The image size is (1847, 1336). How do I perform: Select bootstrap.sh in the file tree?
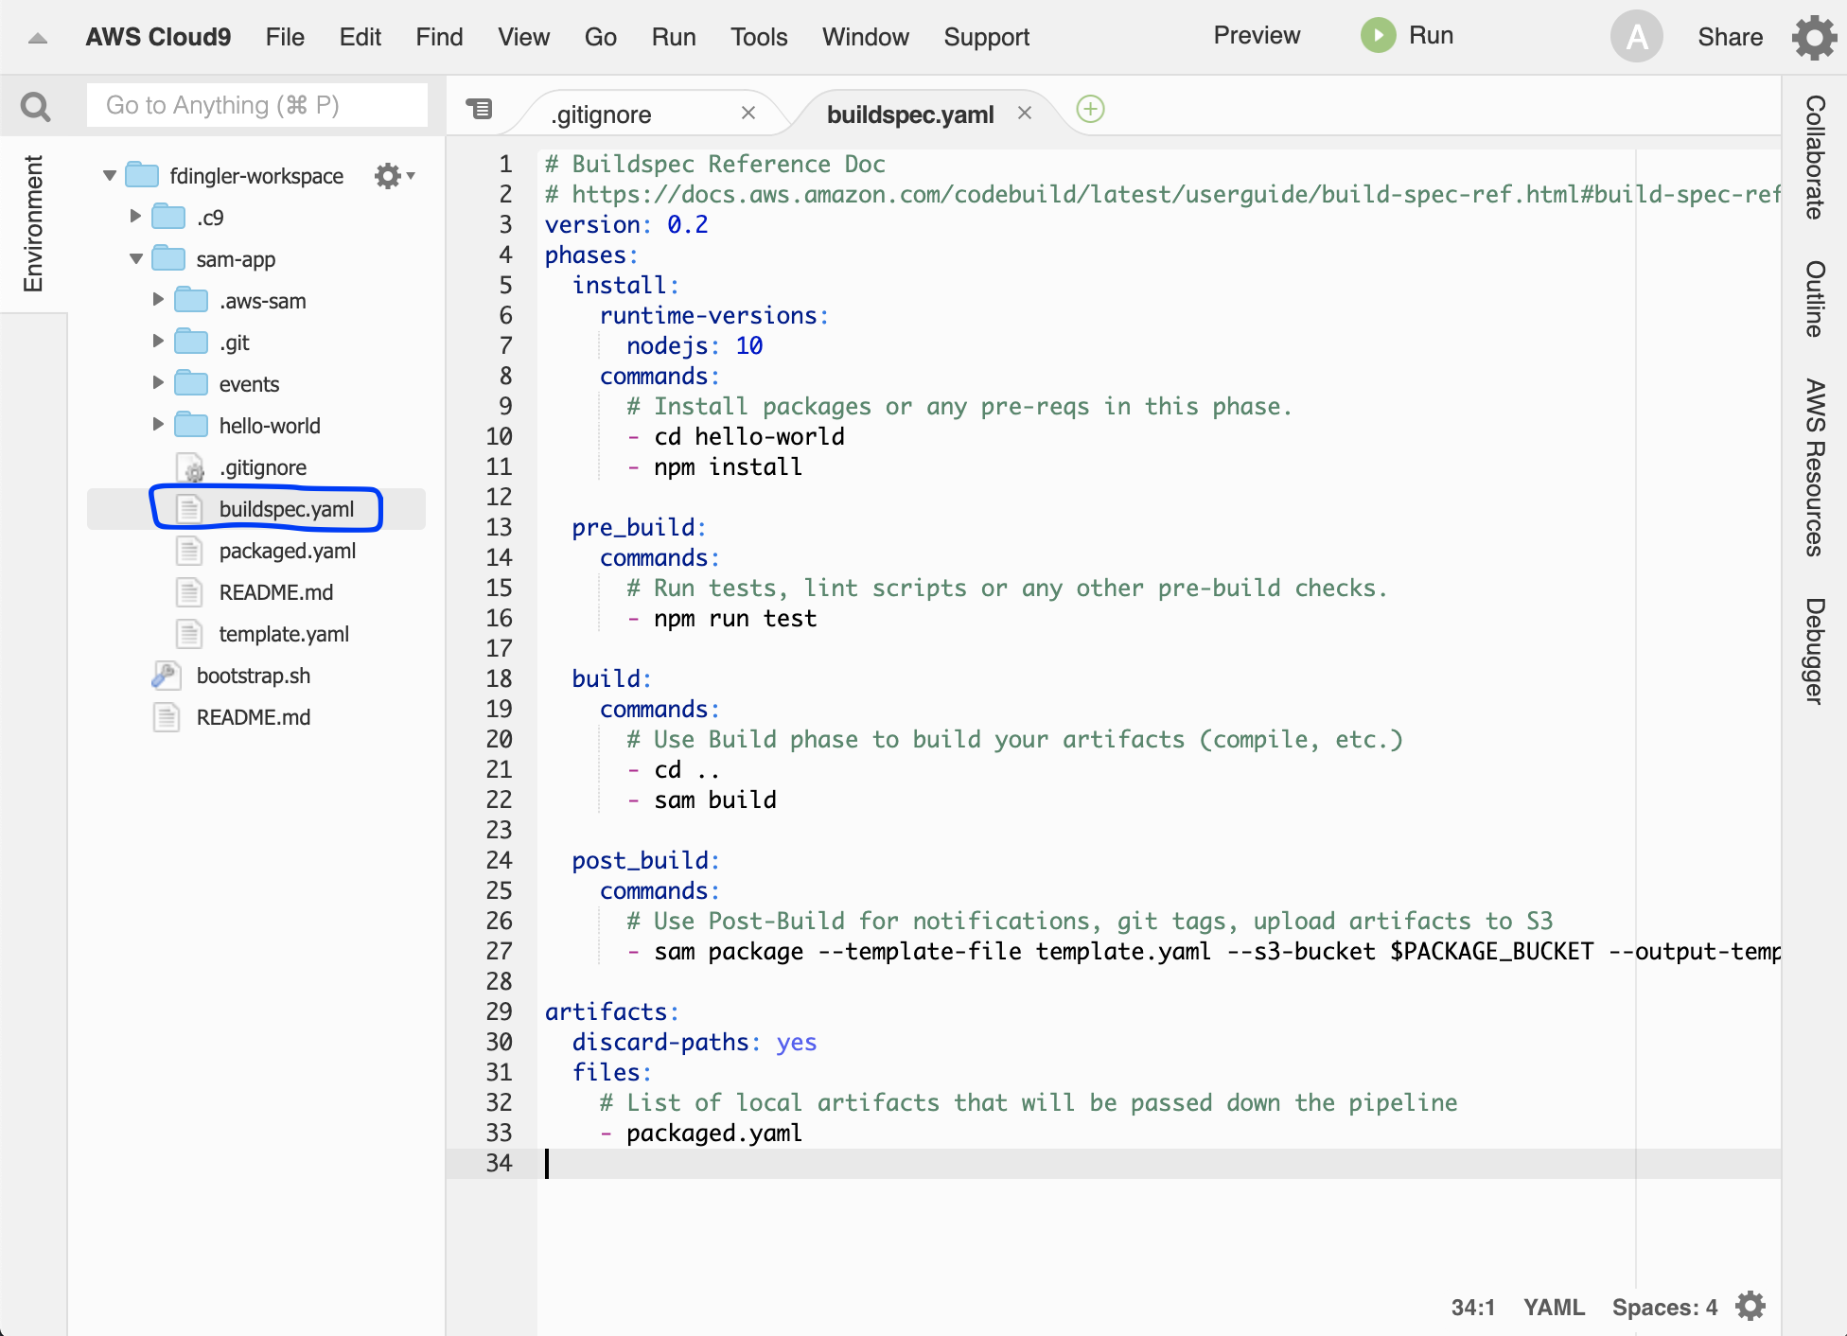(x=254, y=676)
